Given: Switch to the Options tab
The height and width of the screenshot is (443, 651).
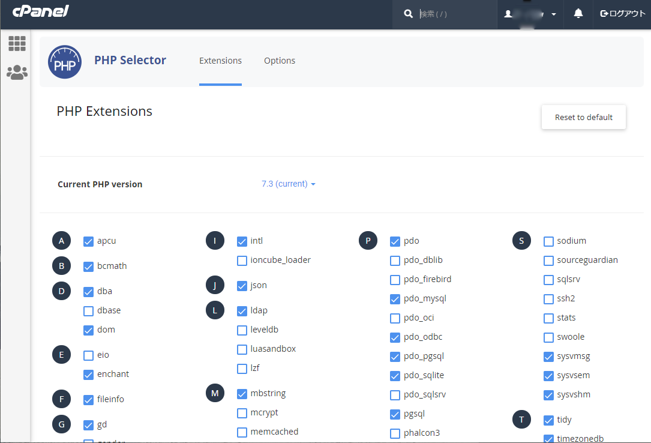Looking at the screenshot, I should [x=280, y=61].
